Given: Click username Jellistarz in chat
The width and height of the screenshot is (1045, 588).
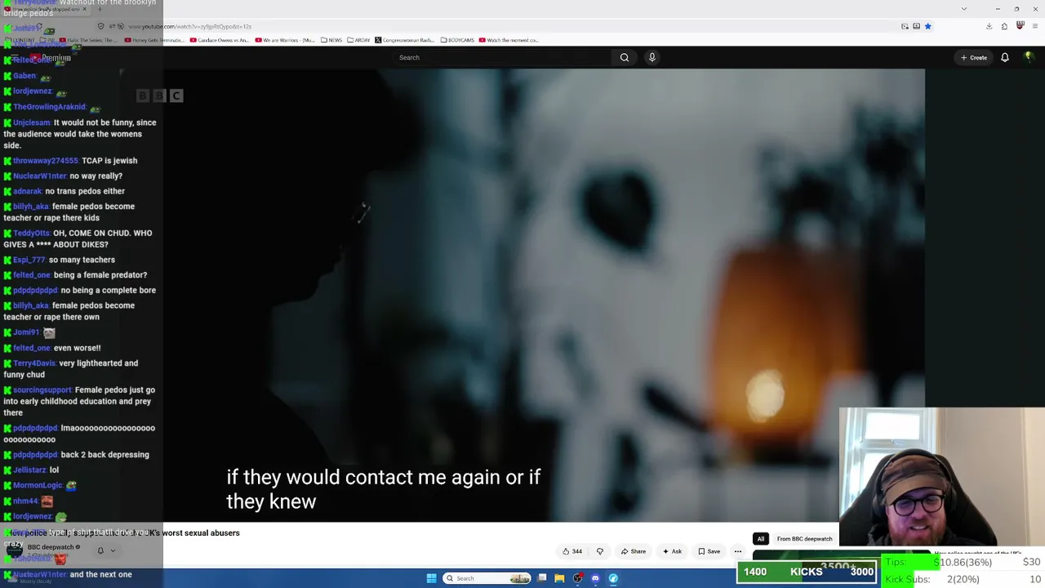Looking at the screenshot, I should [x=29, y=470].
